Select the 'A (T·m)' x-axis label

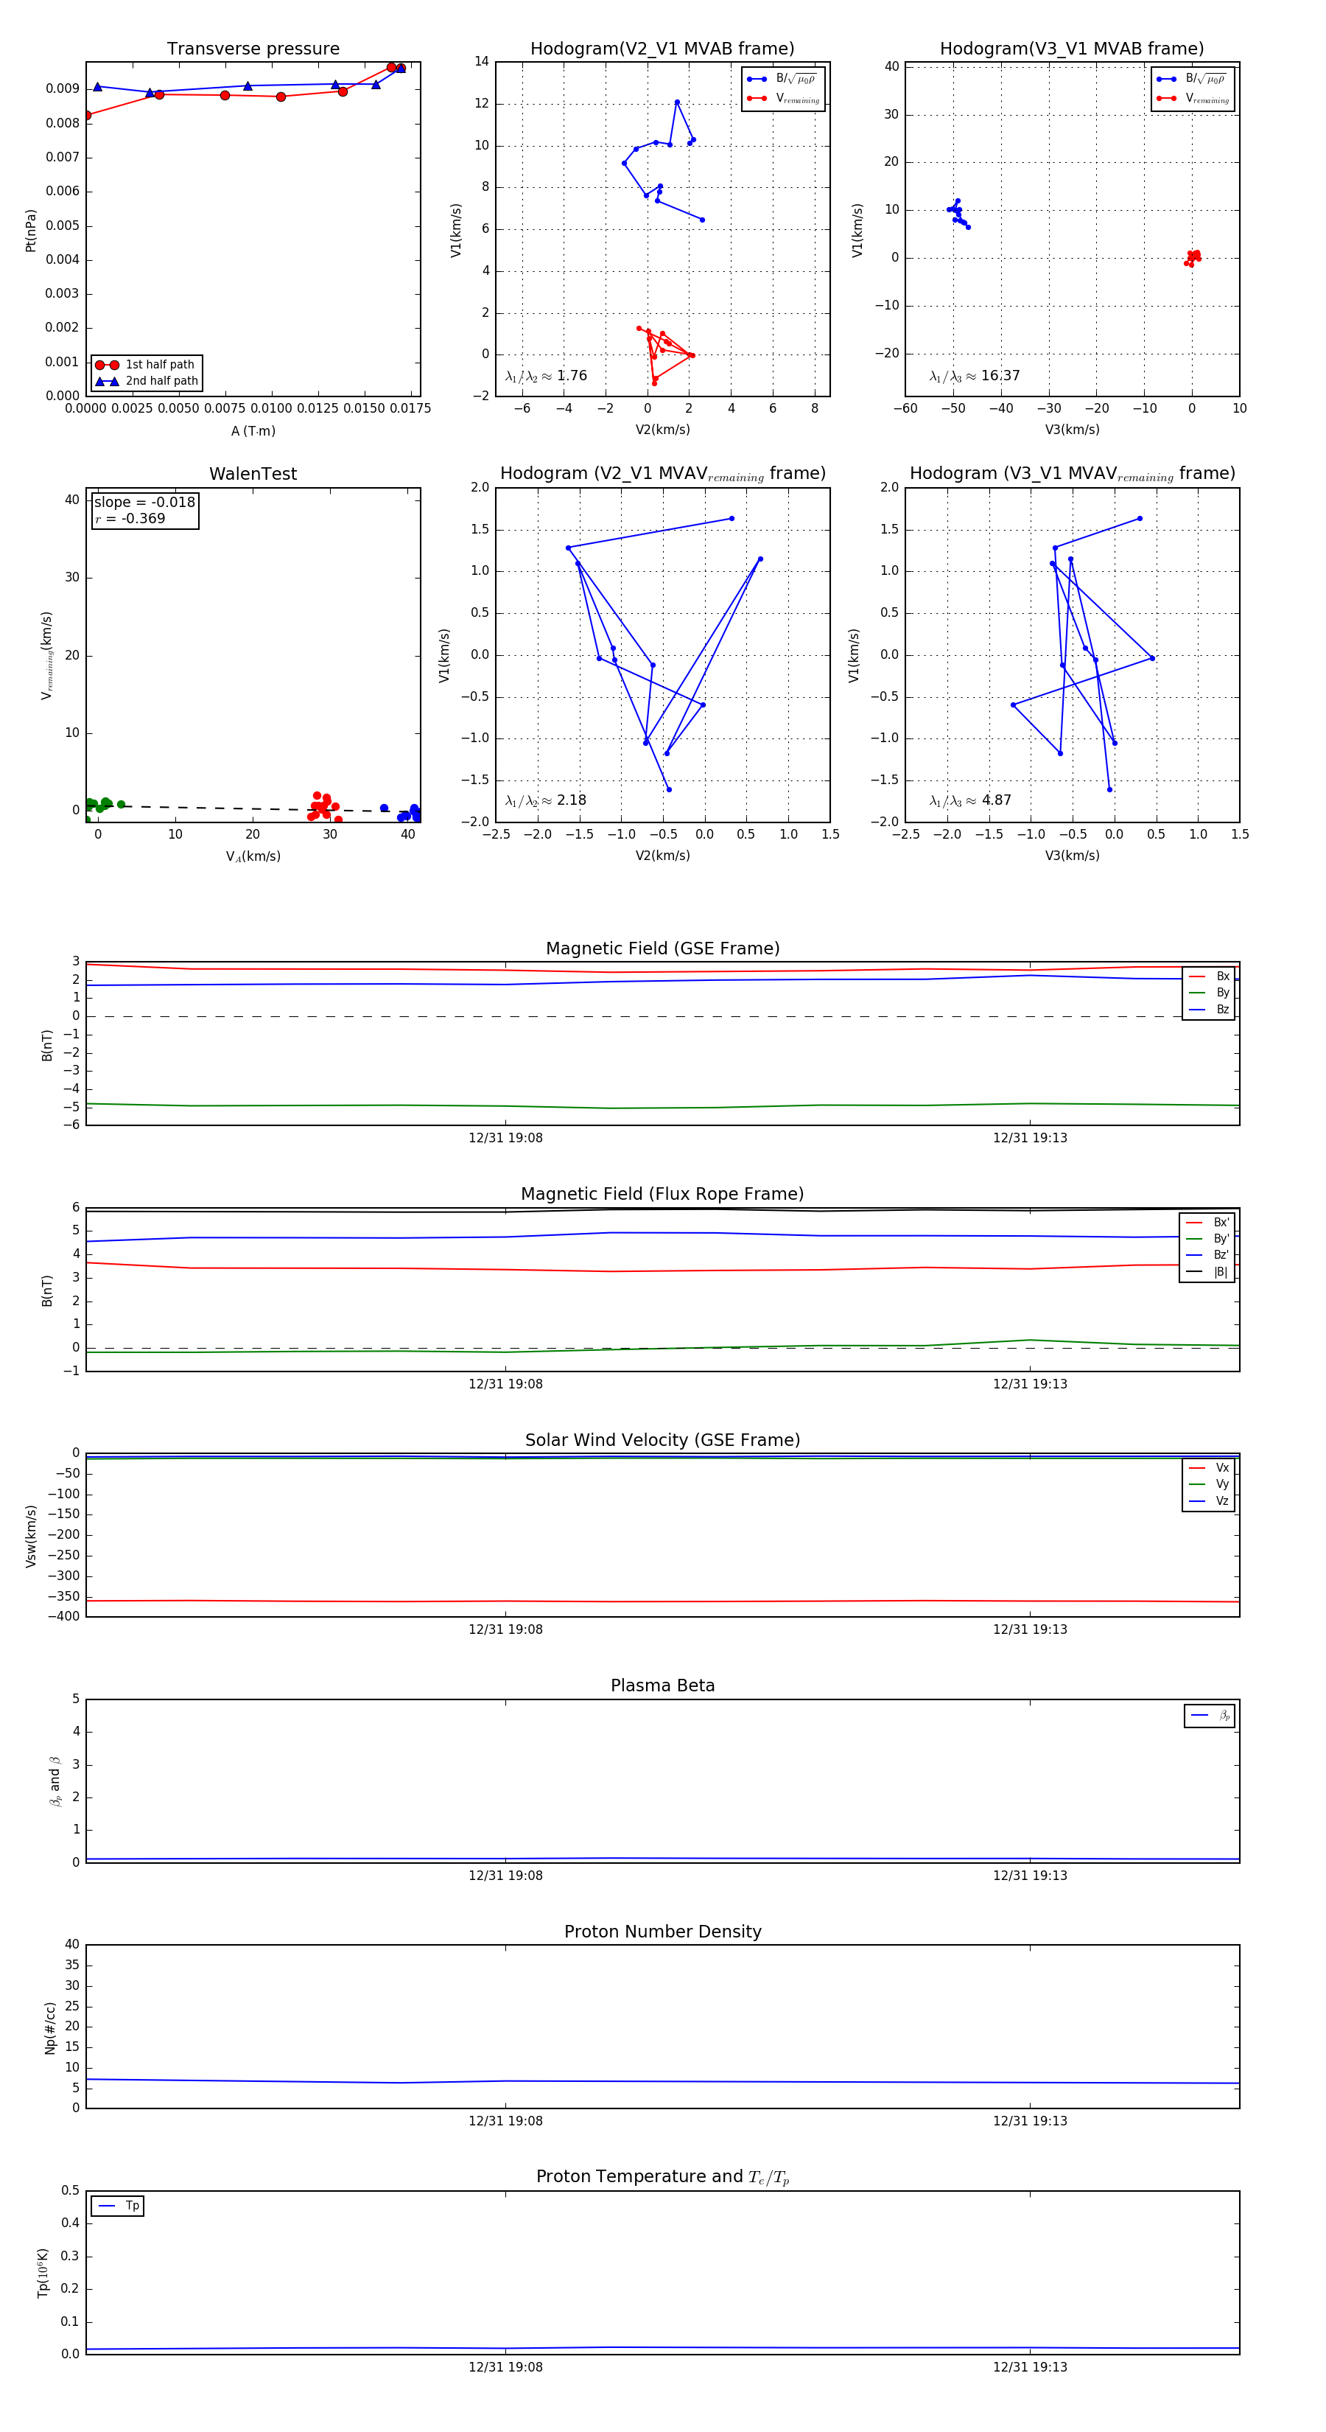tap(253, 430)
